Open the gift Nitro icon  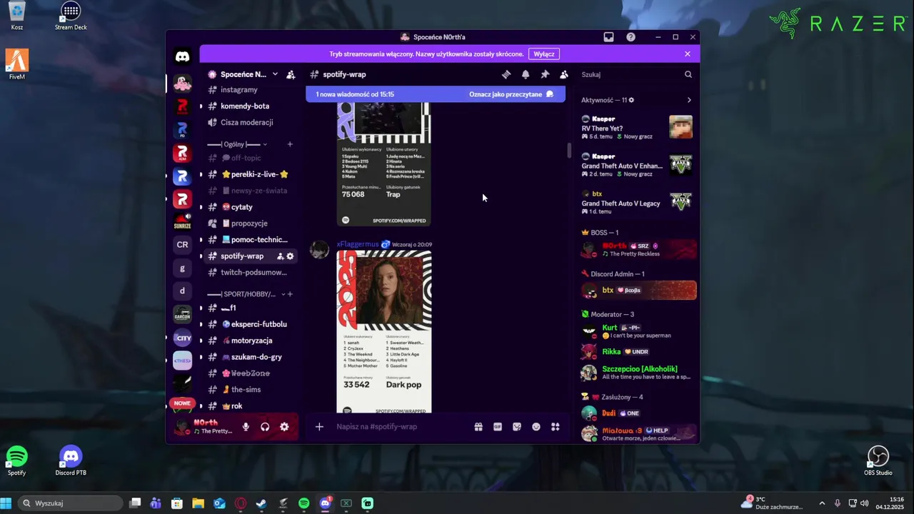[x=478, y=427]
